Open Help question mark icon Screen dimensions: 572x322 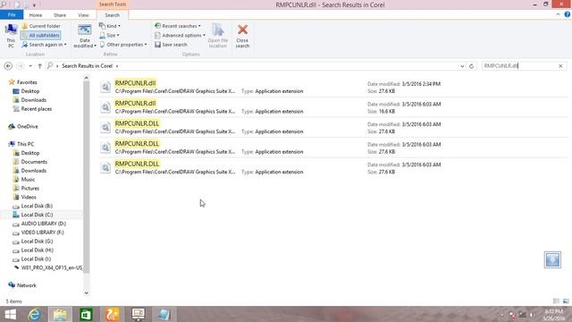(x=568, y=14)
